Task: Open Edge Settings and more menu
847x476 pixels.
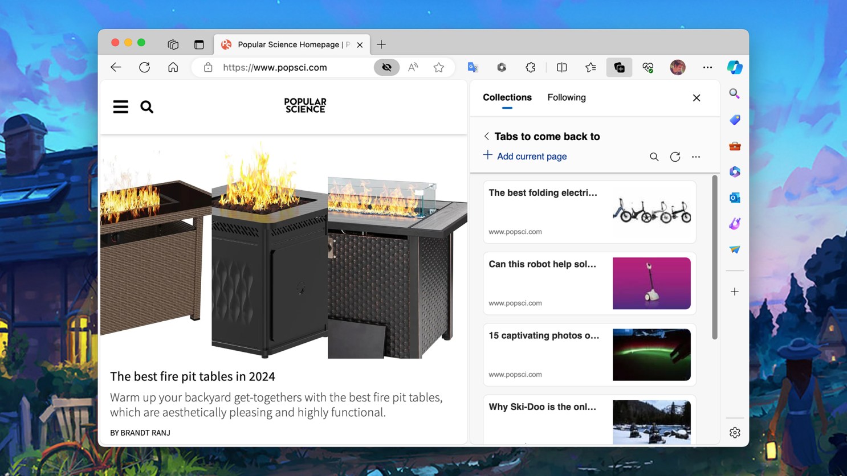Action: [x=707, y=67]
